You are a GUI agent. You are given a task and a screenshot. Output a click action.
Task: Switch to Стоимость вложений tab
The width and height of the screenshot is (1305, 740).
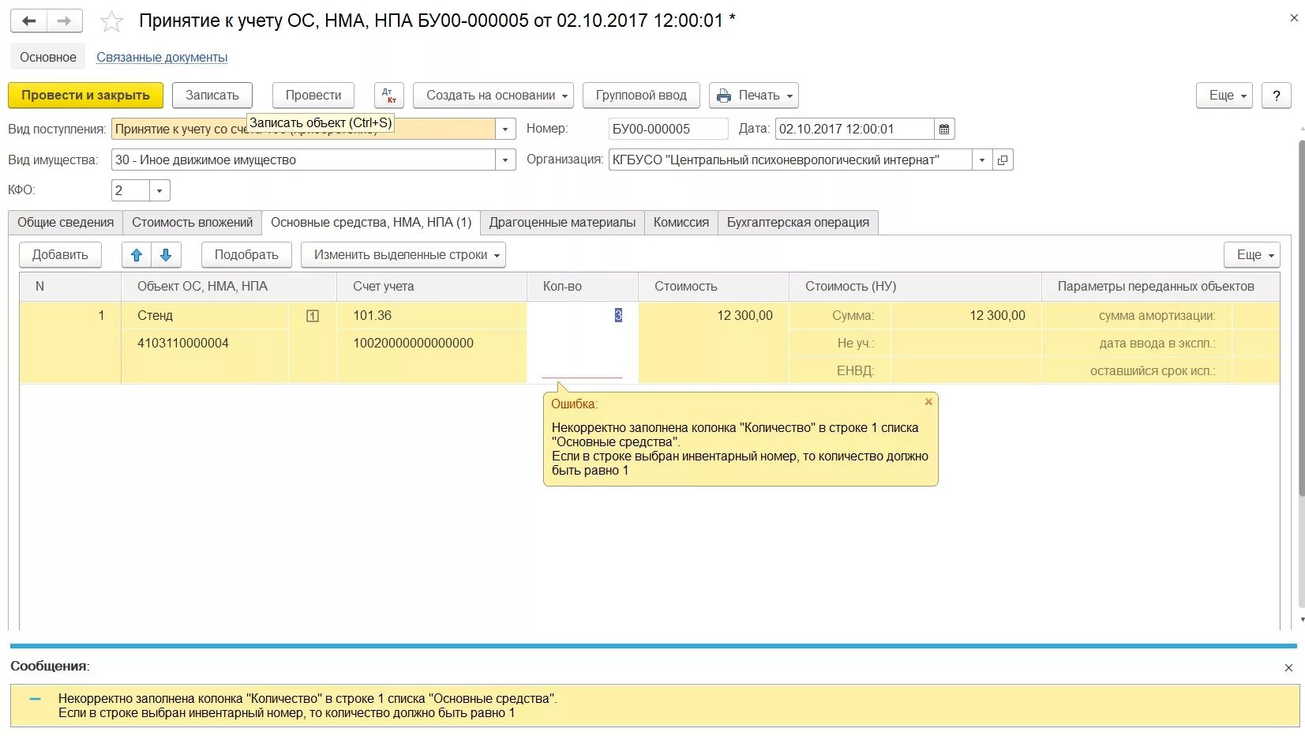pos(193,223)
